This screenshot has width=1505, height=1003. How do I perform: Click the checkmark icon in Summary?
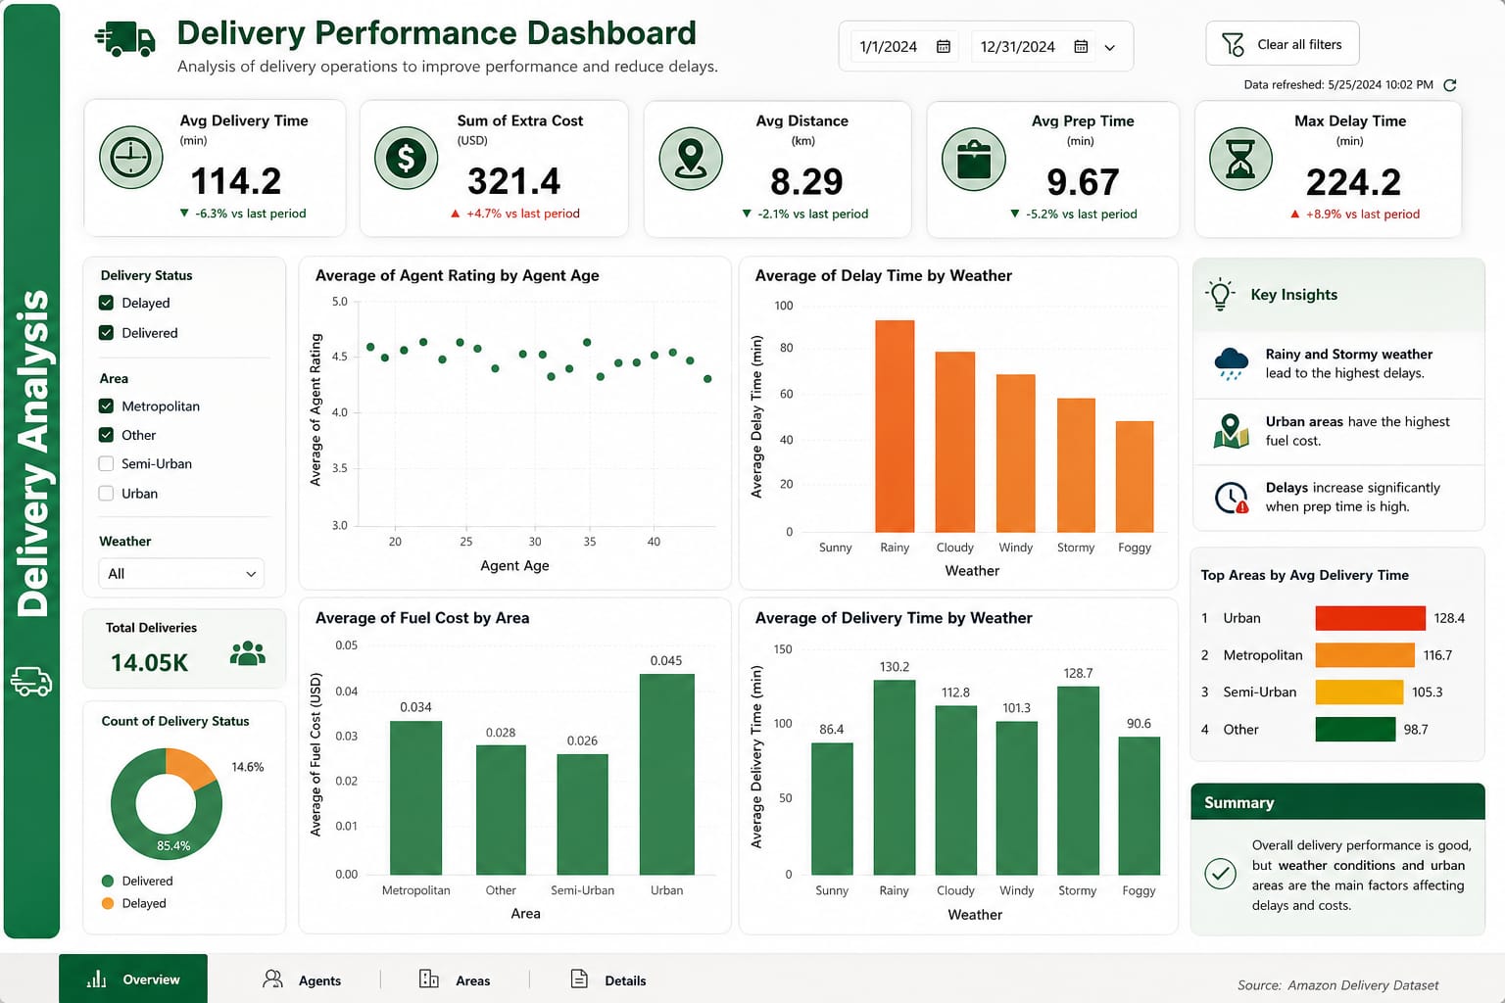pyautogui.click(x=1220, y=874)
